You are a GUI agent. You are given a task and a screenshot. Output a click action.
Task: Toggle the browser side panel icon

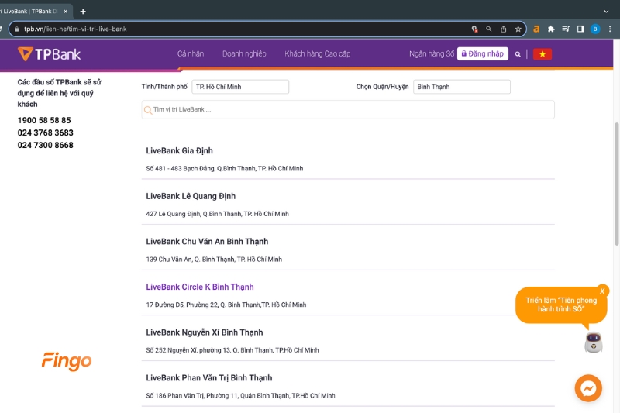[580, 29]
